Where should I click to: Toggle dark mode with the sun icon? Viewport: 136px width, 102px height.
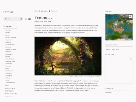(x=26, y=19)
